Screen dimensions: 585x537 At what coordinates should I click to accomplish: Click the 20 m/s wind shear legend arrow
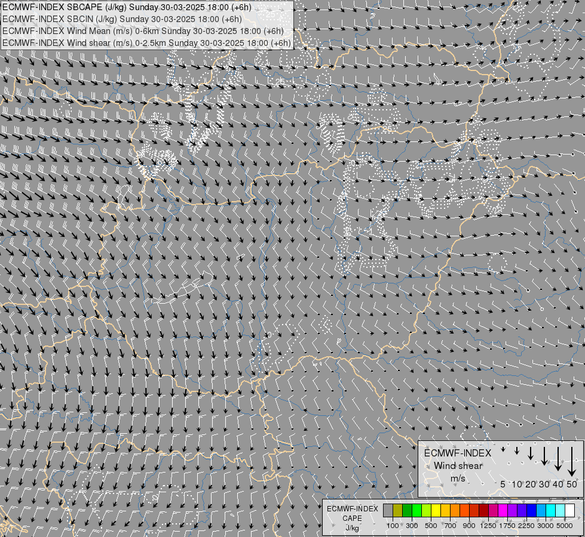coord(531,453)
